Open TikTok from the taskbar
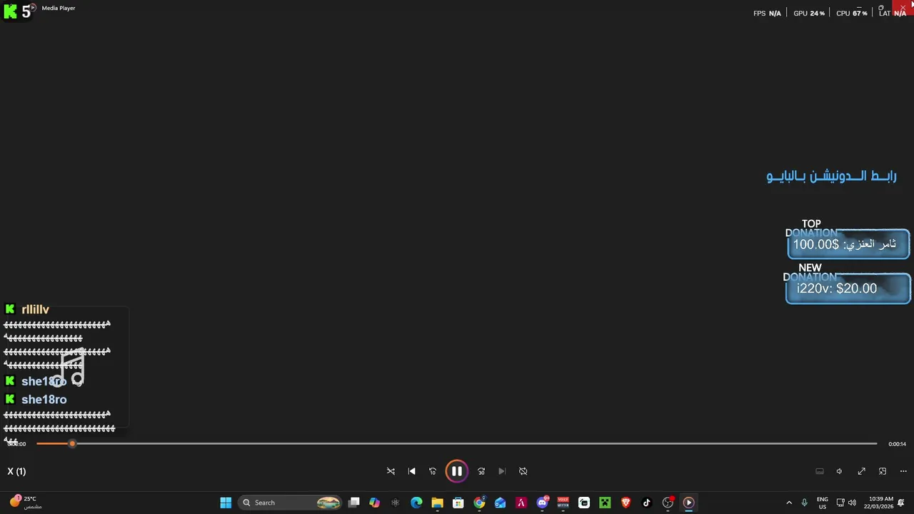This screenshot has height=514, width=914. pos(647,503)
